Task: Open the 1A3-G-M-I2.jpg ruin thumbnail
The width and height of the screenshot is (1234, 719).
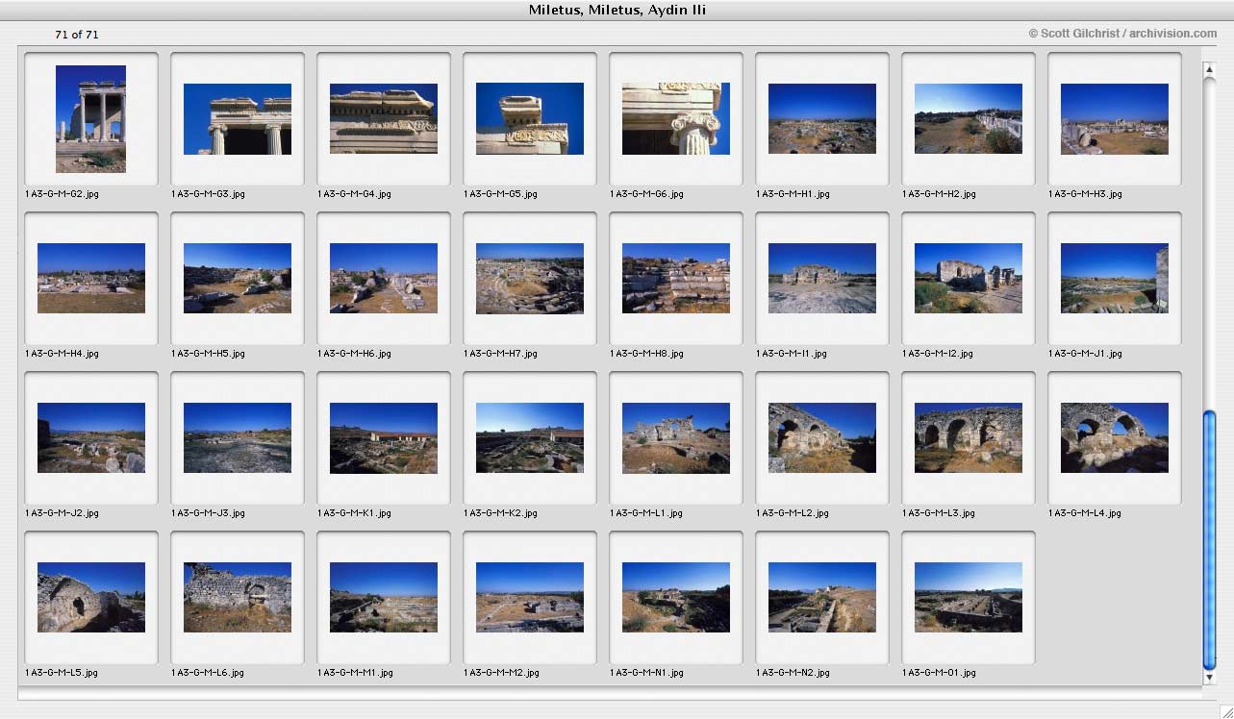Action: [969, 279]
